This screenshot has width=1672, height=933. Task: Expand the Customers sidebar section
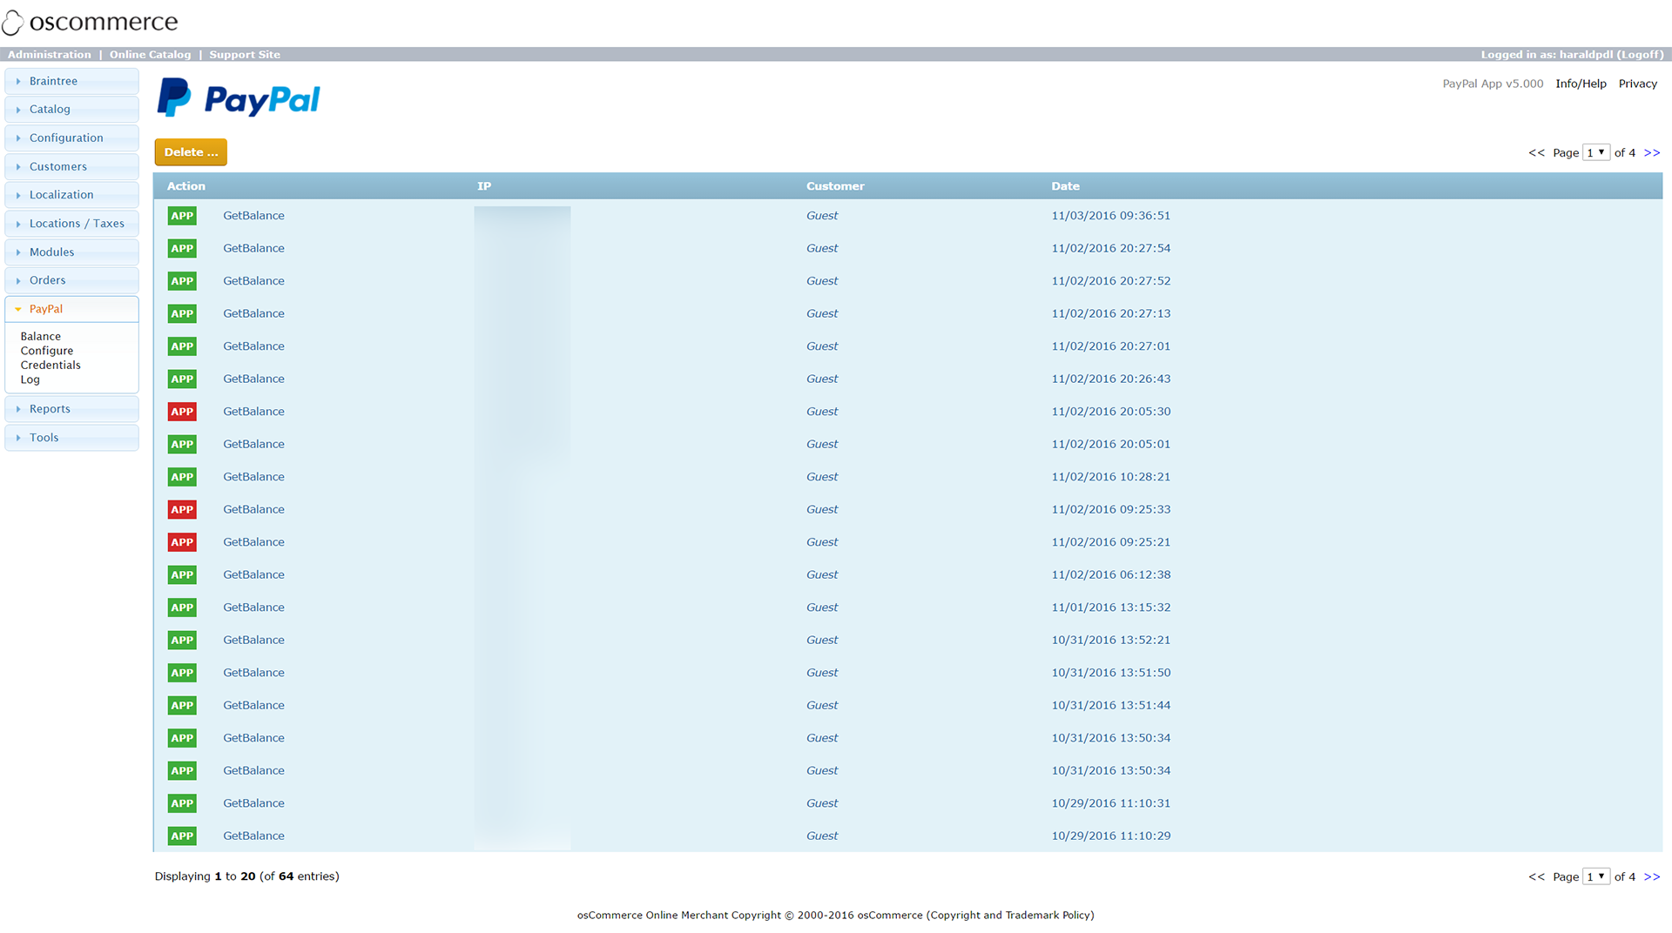71,167
